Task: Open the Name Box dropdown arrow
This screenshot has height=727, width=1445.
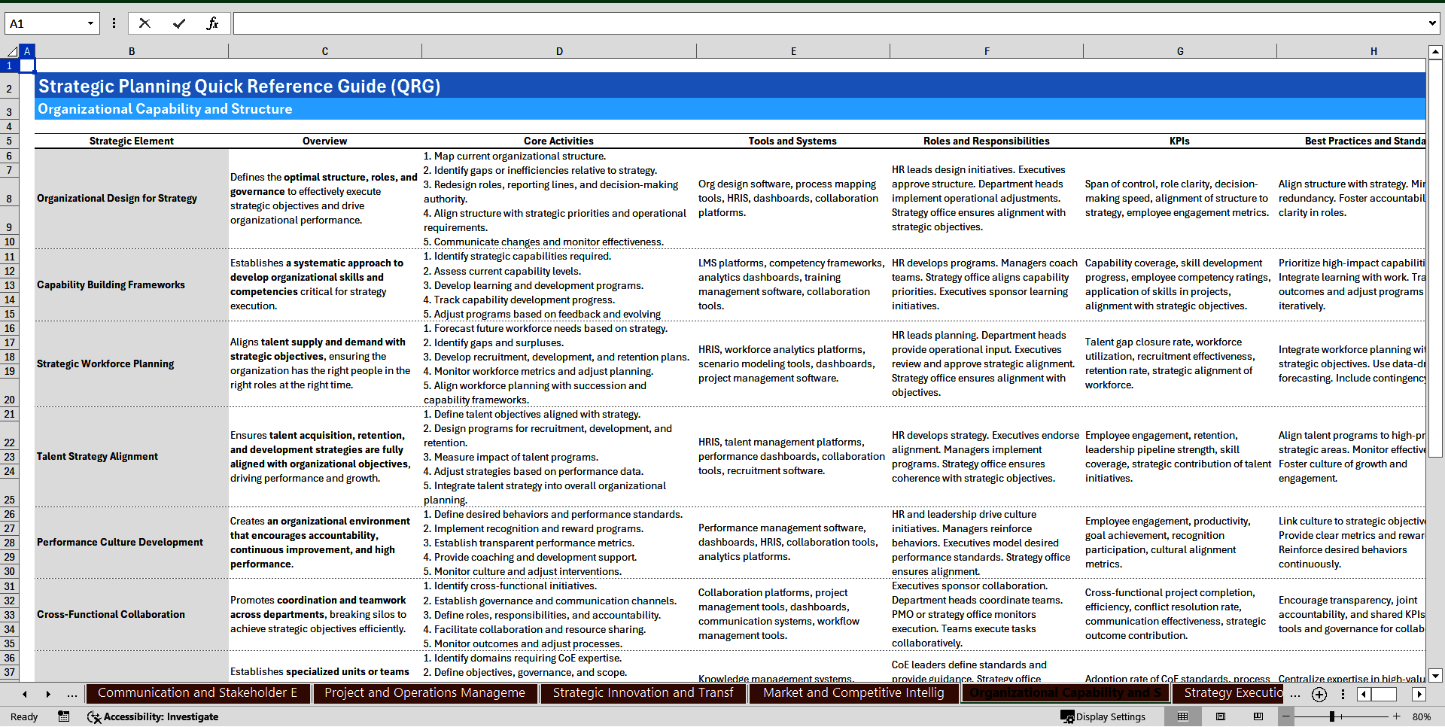Action: (91, 23)
